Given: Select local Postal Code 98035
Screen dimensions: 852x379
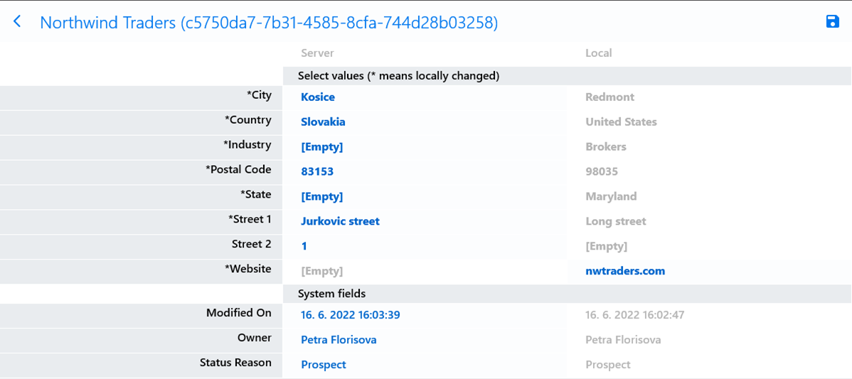Looking at the screenshot, I should tap(601, 172).
